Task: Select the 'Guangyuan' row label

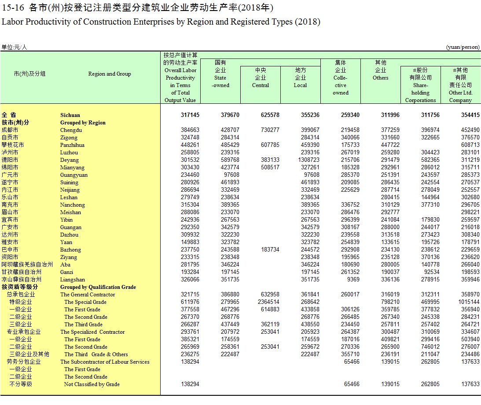Action: click(x=73, y=175)
